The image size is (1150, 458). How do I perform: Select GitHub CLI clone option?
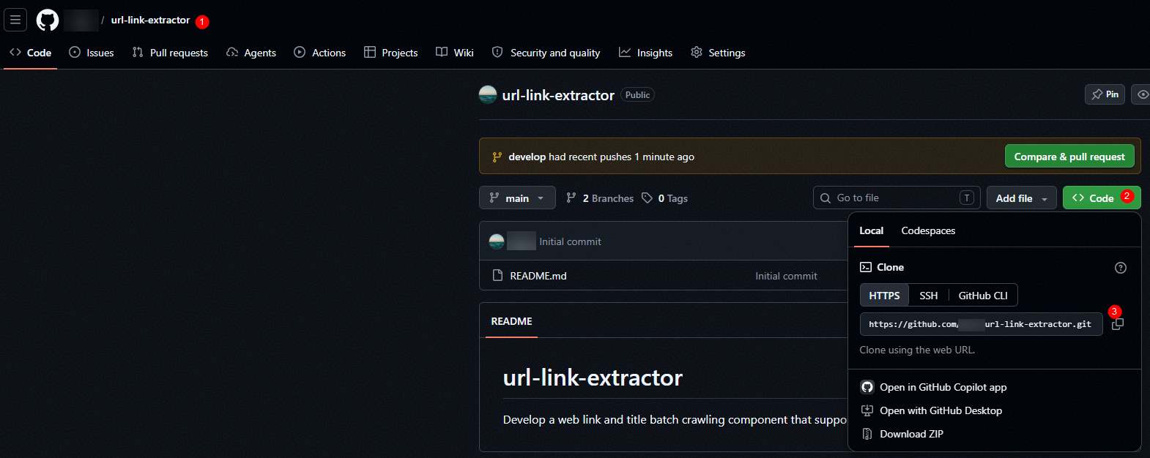[x=983, y=296]
